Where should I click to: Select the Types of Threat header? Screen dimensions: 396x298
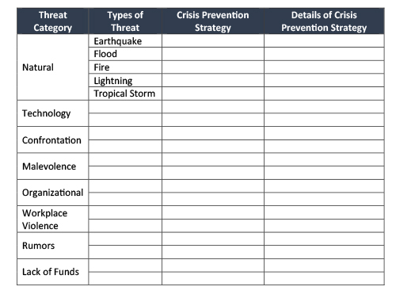(125, 21)
